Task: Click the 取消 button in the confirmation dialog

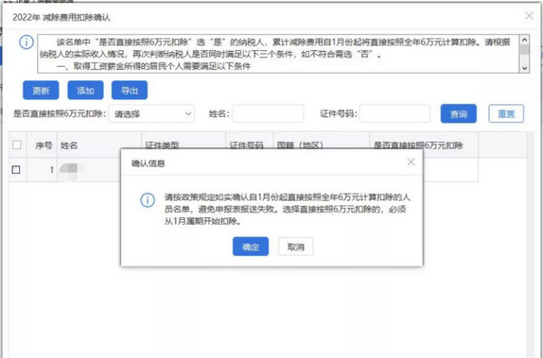Action: coord(296,247)
